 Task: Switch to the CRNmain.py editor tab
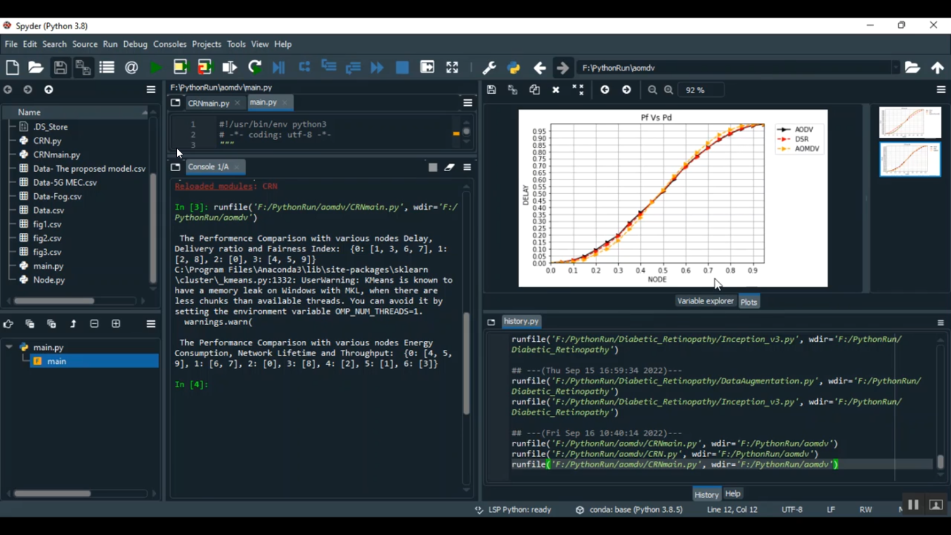click(209, 103)
